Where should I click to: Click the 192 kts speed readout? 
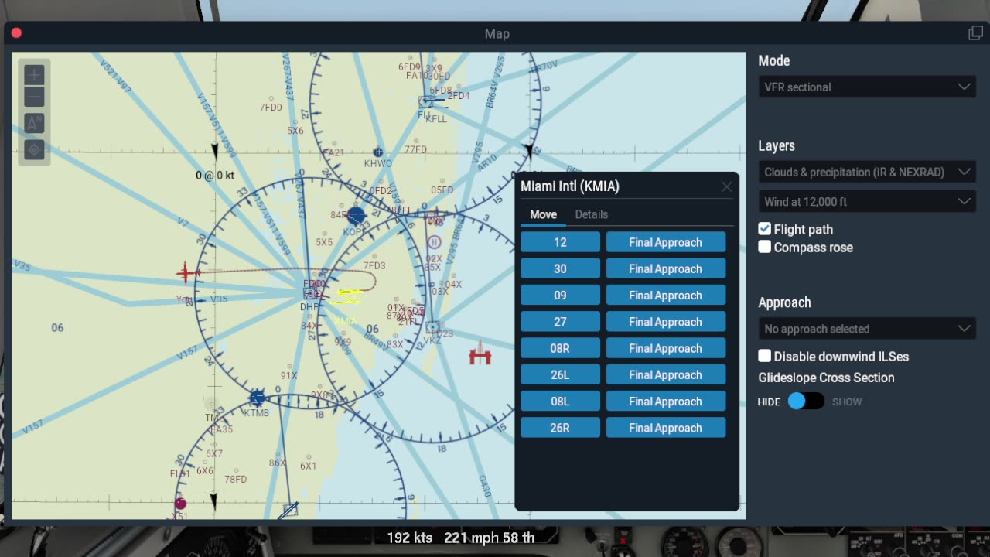409,538
